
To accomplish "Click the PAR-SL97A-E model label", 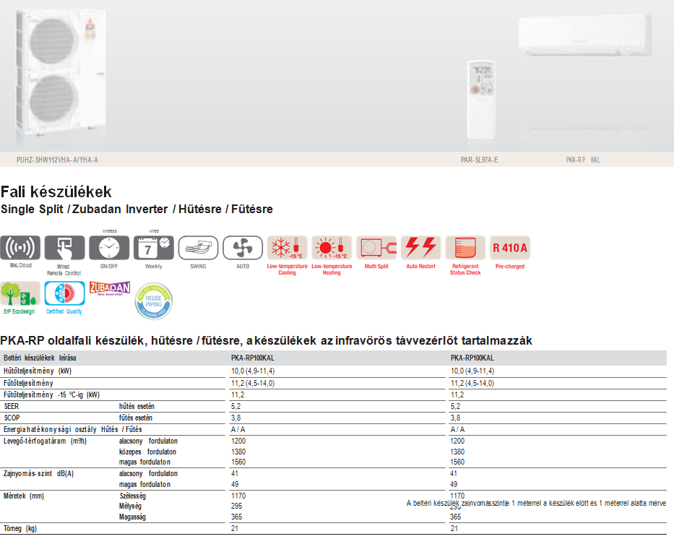I will pos(479,160).
